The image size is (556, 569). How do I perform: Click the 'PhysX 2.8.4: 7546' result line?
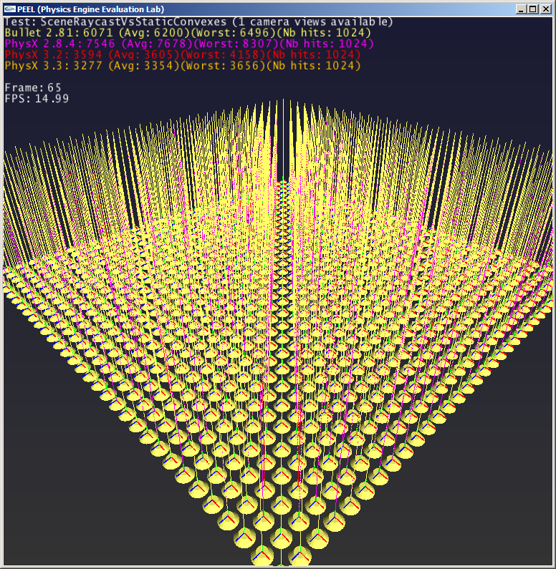189,44
